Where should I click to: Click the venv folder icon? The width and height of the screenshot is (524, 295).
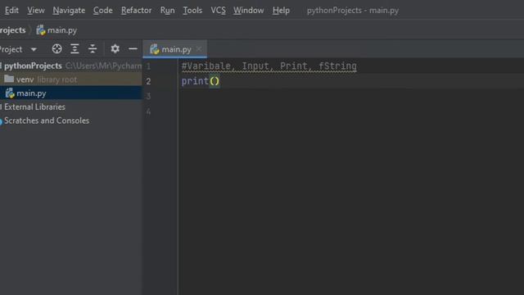9,79
